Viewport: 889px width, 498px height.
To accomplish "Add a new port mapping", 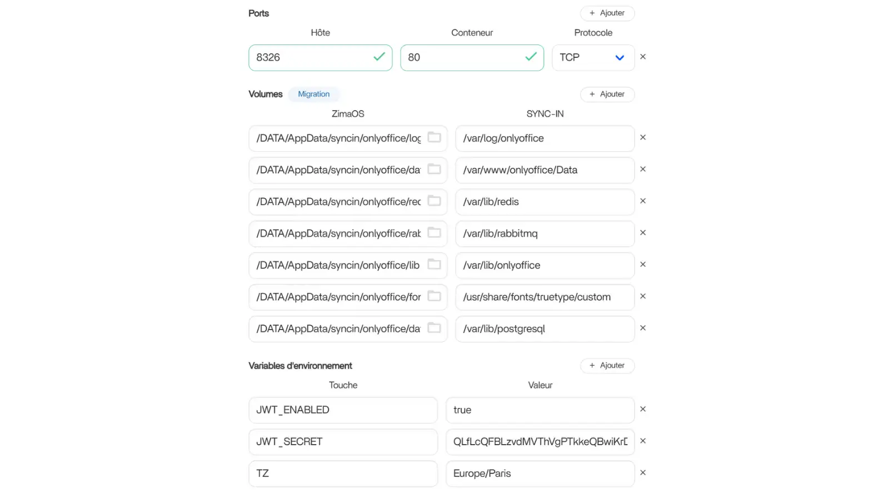I will click(607, 13).
